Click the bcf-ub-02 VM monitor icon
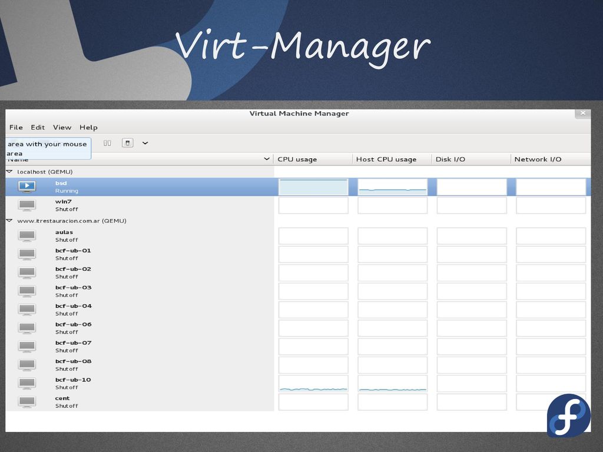 tap(27, 273)
